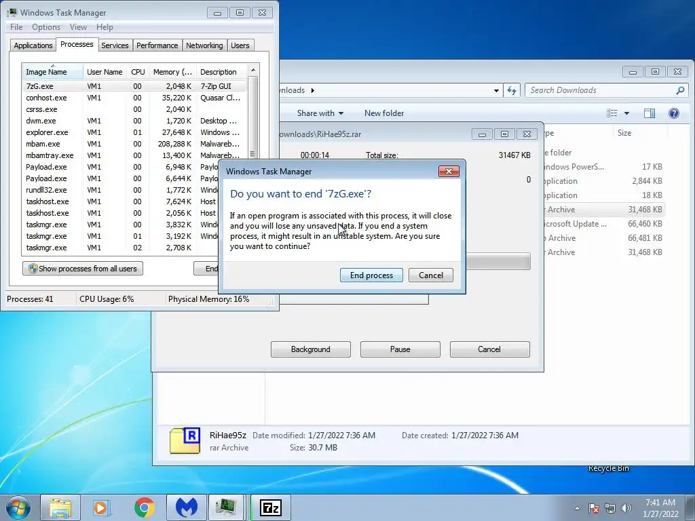Launch Windows Media Player from the taskbar
This screenshot has height=521, width=695.
click(x=102, y=507)
